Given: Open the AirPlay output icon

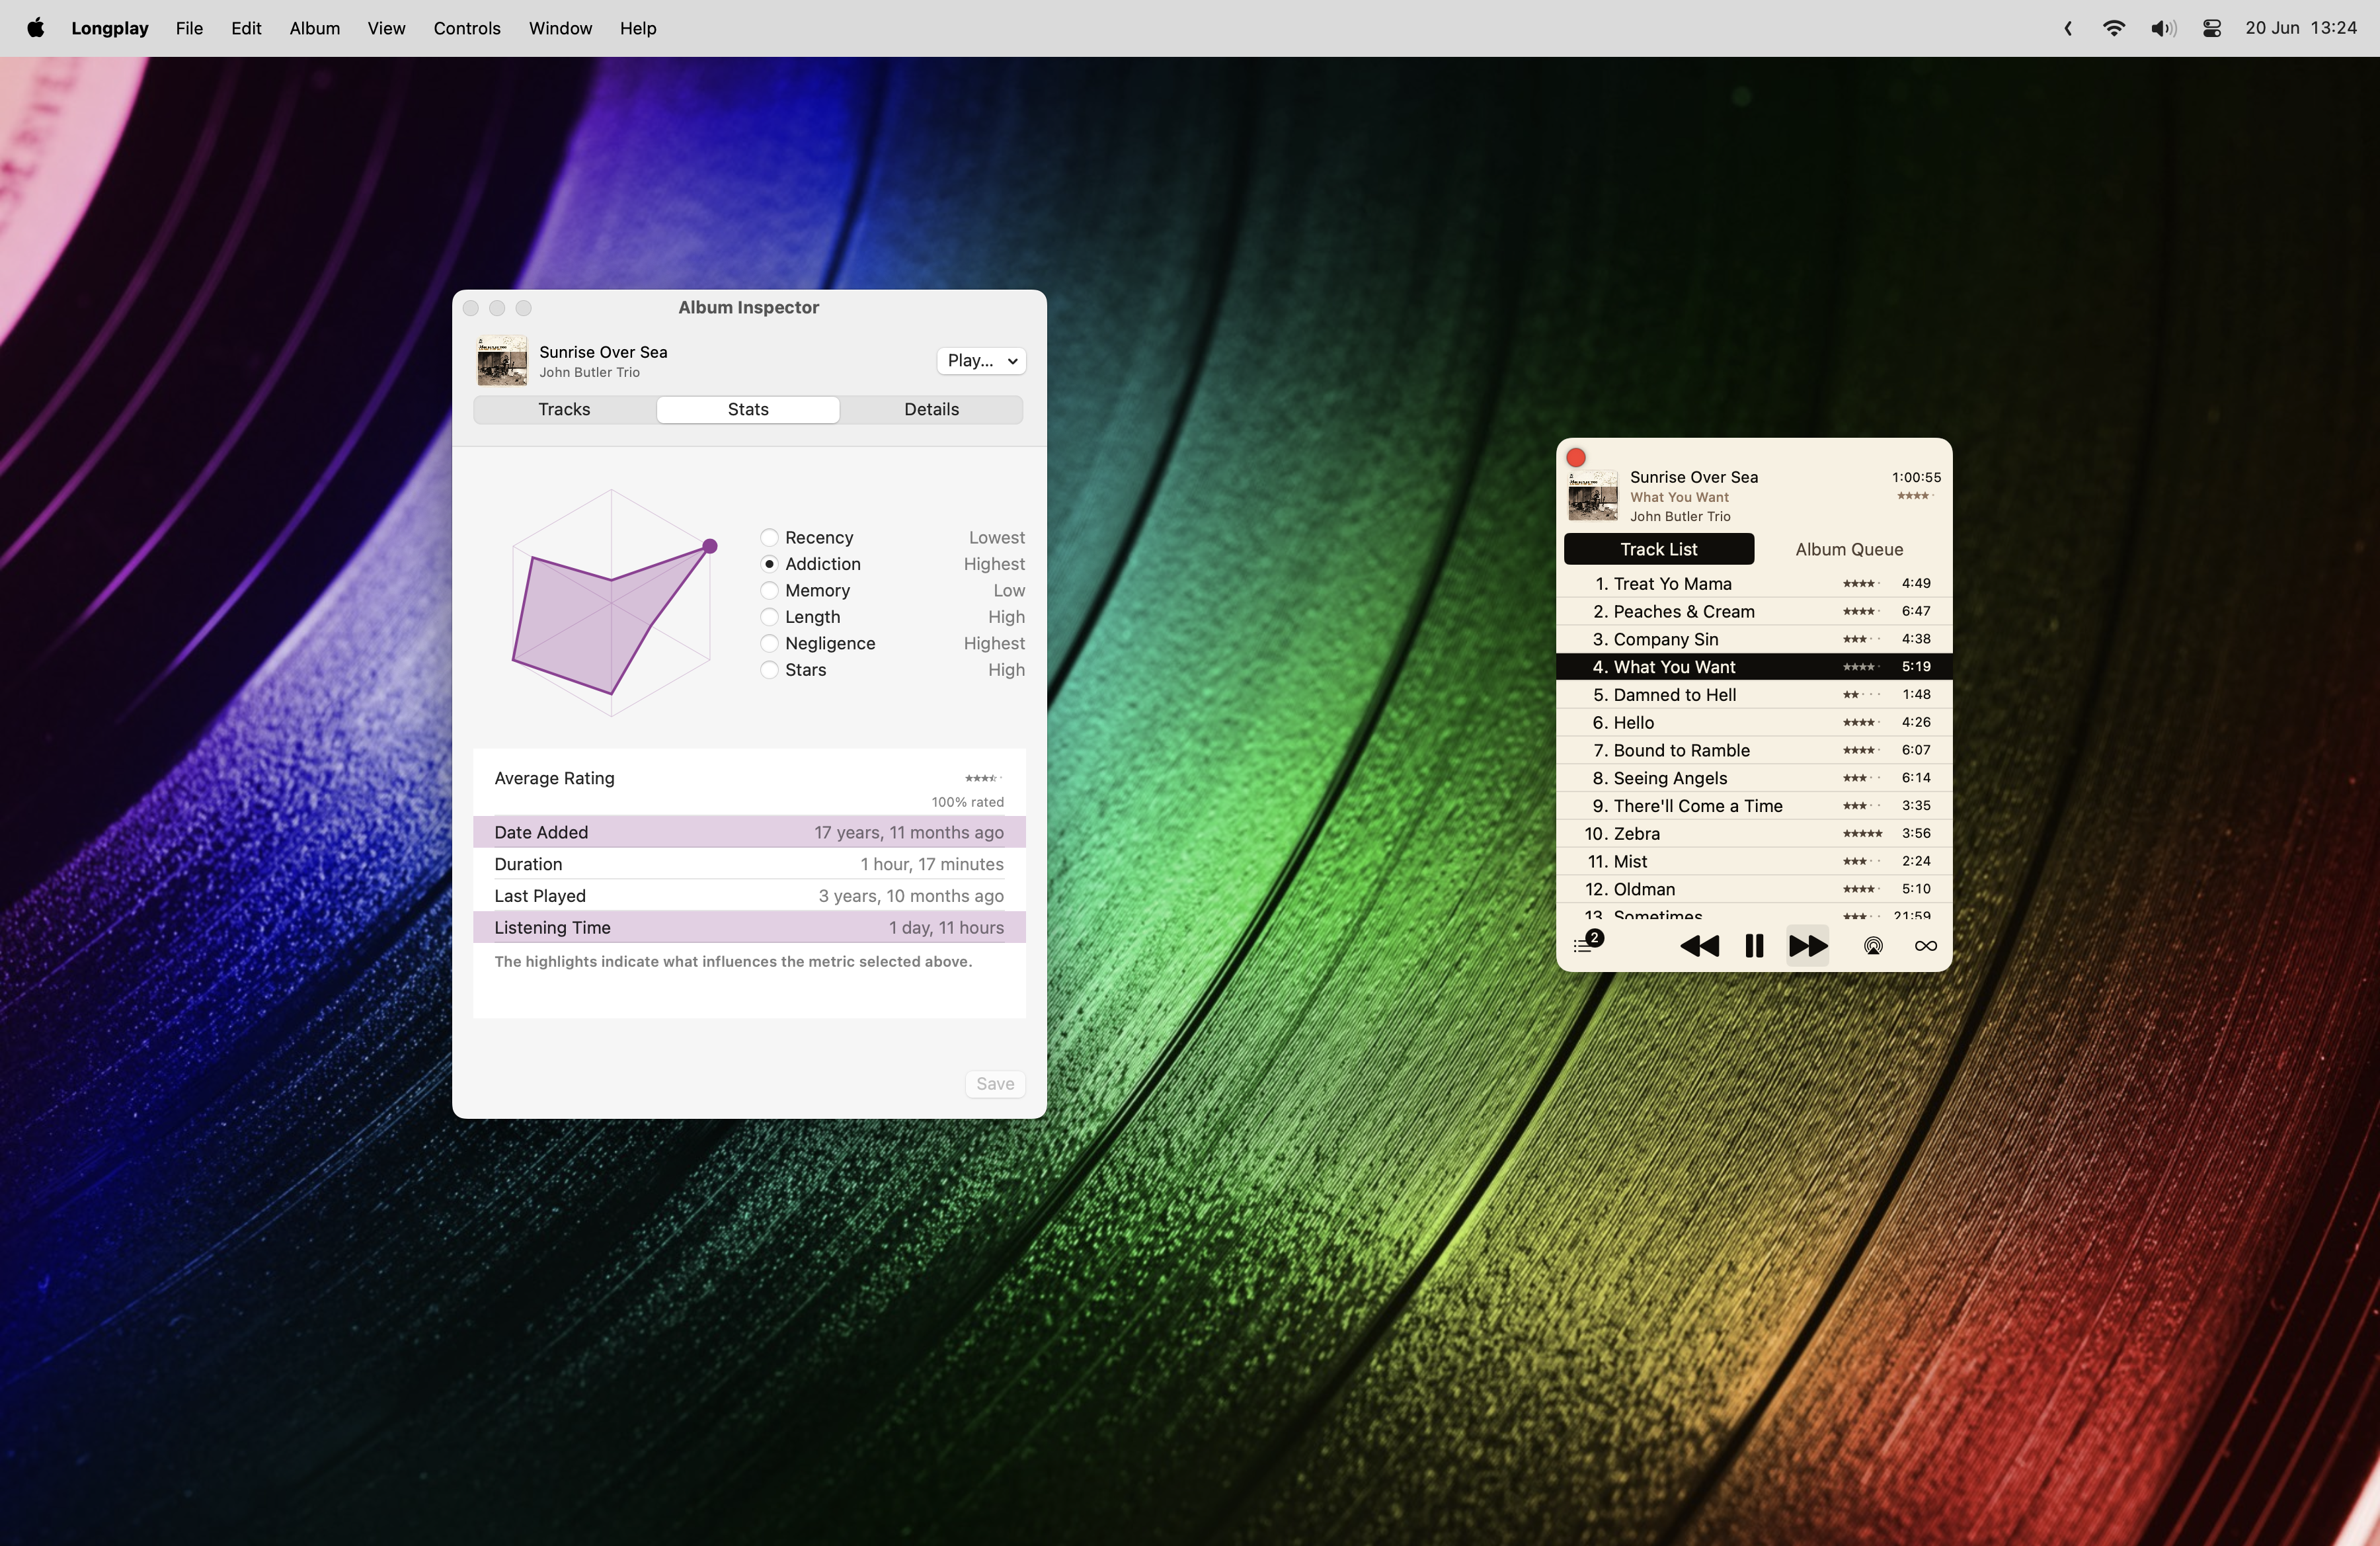Looking at the screenshot, I should 1873,946.
